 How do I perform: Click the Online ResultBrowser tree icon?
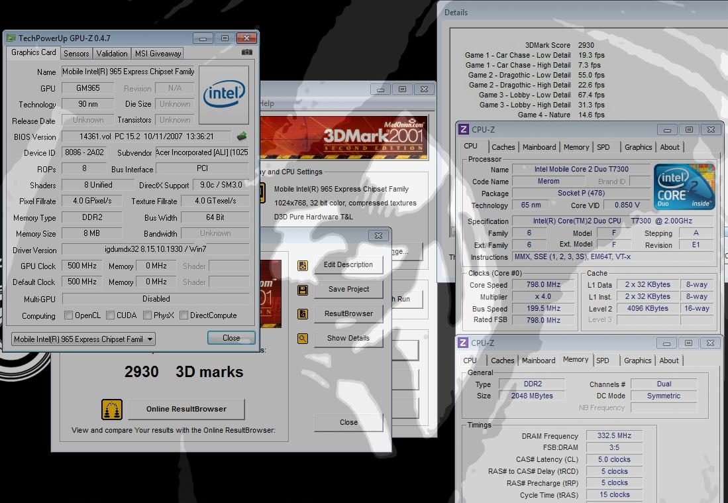(x=112, y=410)
